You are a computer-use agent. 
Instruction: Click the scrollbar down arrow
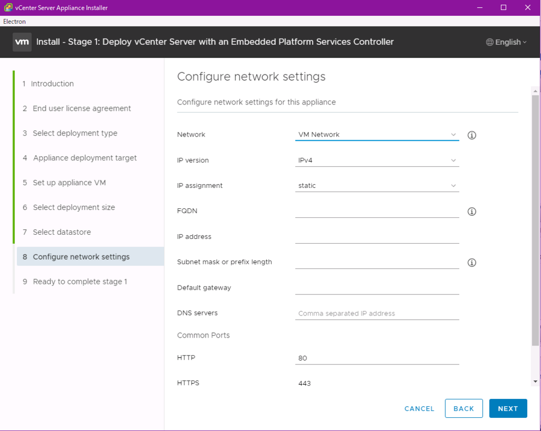tap(535, 381)
